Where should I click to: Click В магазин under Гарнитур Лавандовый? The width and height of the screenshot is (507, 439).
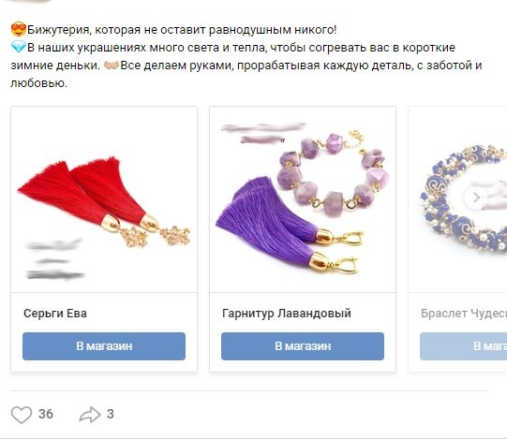[303, 346]
